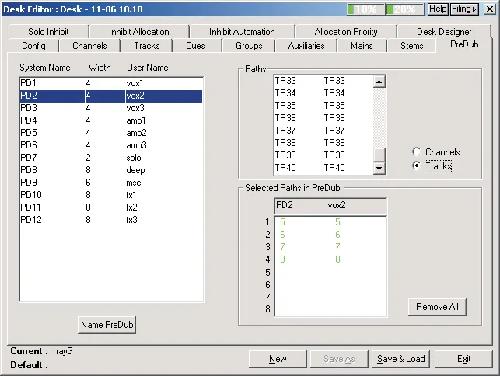Select PD1 row in PreDub list
The width and height of the screenshot is (500, 376).
click(111, 83)
